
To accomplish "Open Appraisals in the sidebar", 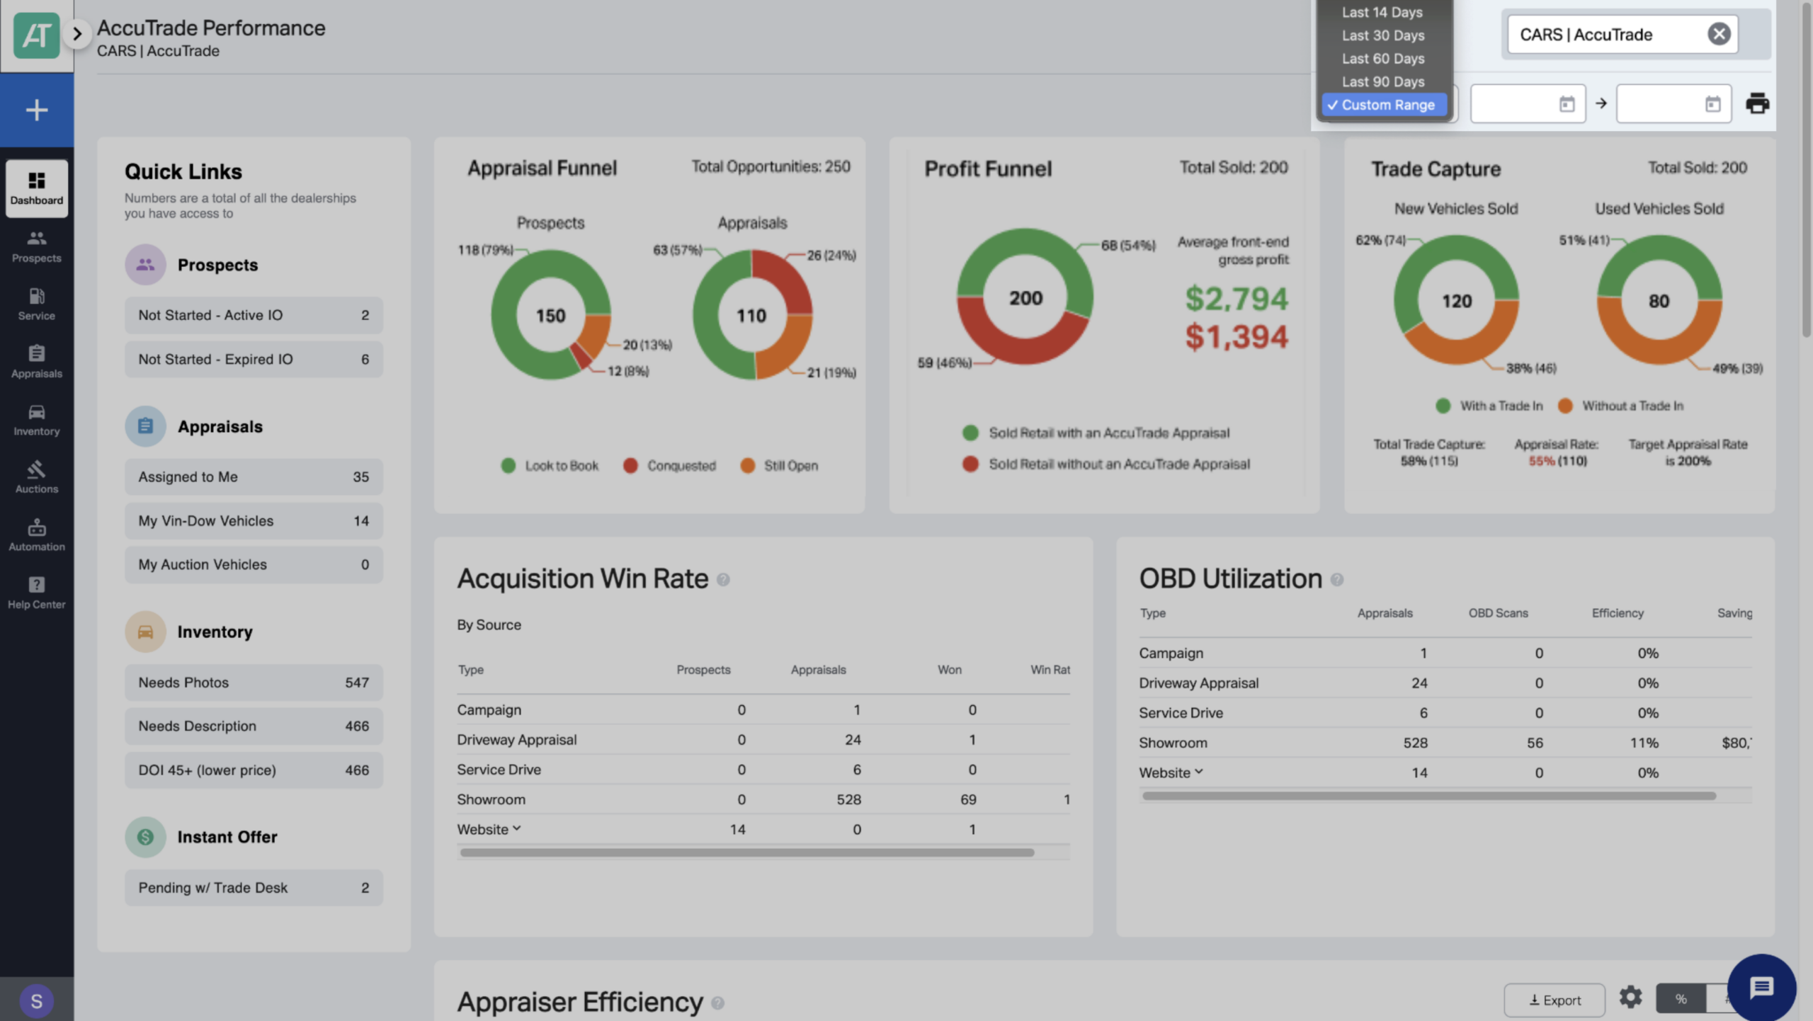I will (37, 362).
